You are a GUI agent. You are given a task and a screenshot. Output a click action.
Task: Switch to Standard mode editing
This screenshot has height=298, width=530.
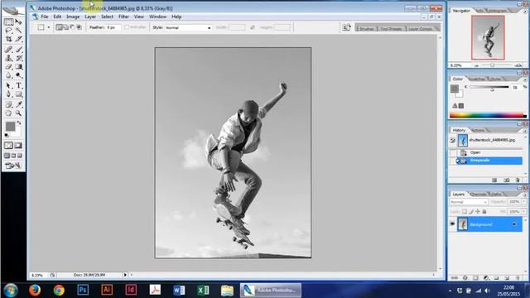pos(8,146)
